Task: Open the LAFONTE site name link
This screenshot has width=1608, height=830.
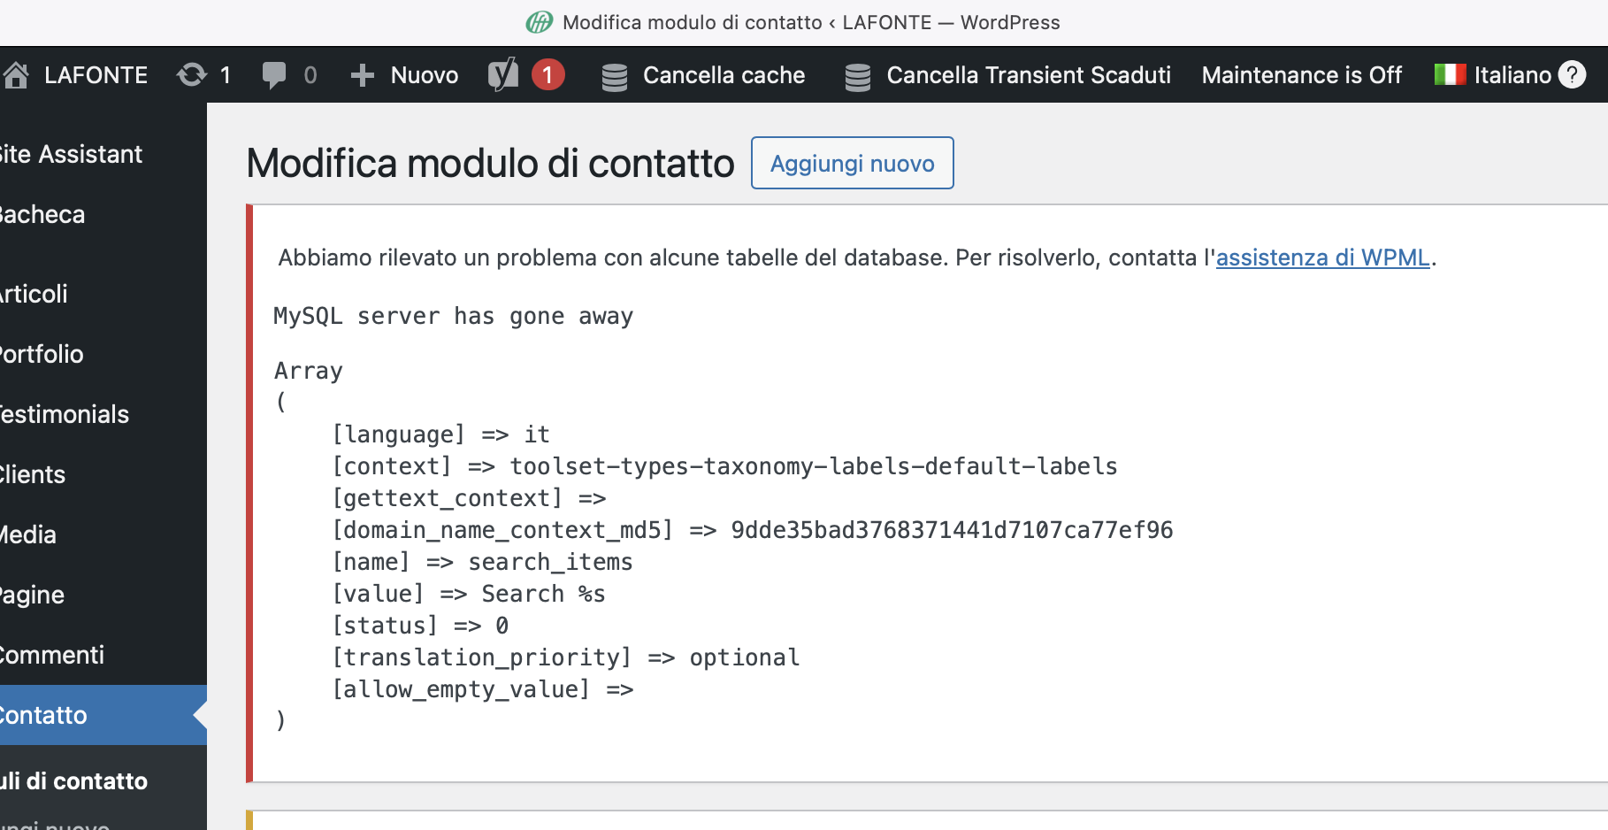Action: pos(96,75)
